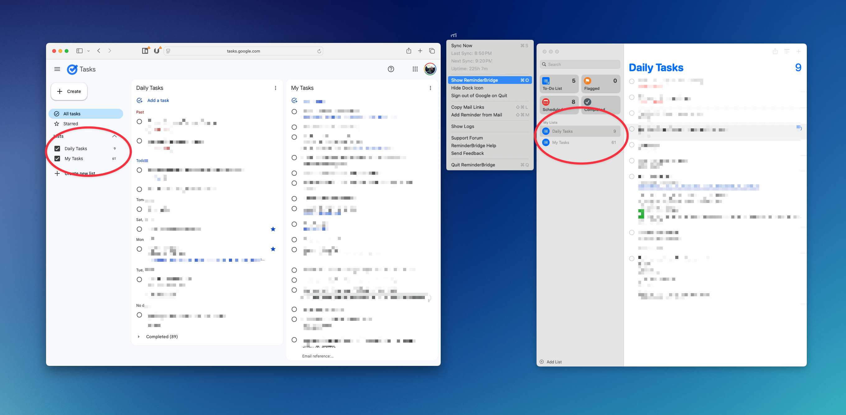Click Sync Now in ReminderBridge menu
This screenshot has width=846, height=415.
click(461, 45)
